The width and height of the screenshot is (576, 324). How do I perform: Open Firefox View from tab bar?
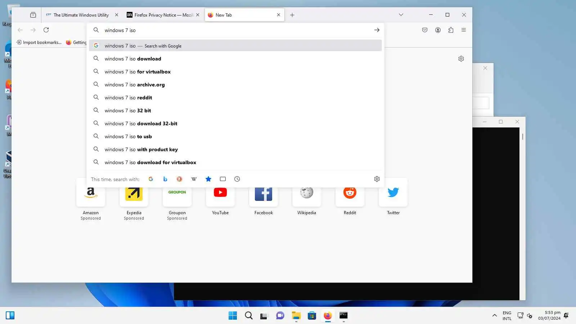click(x=33, y=15)
